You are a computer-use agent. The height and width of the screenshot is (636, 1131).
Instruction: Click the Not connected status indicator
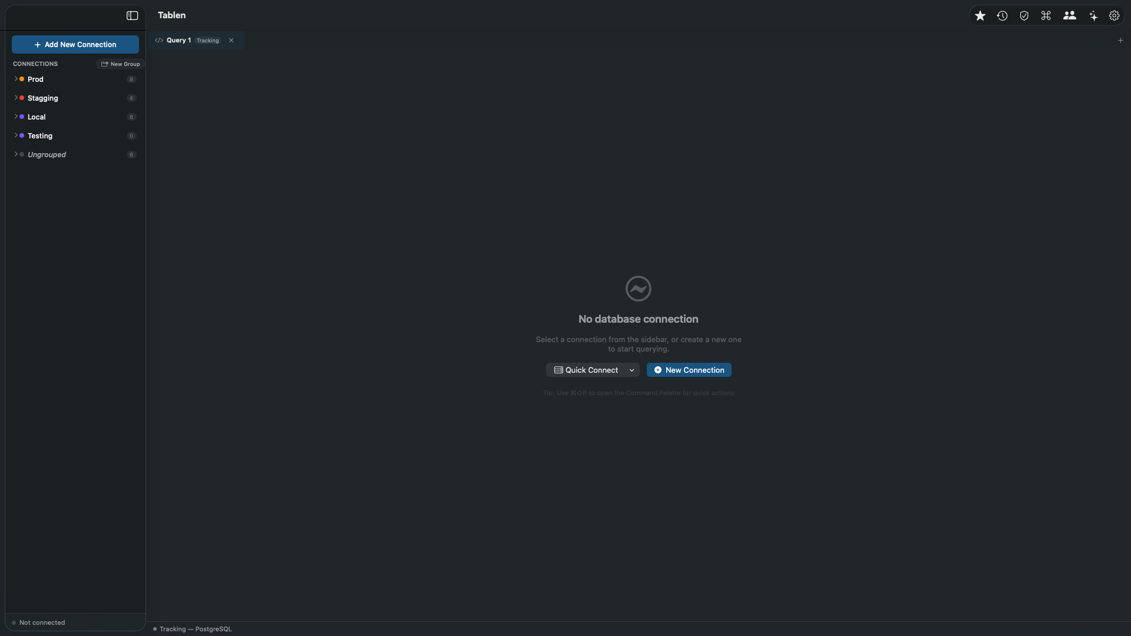[x=41, y=622]
